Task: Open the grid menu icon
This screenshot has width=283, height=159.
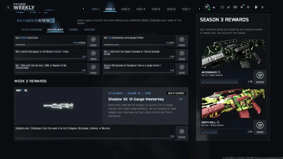Action: [222, 7]
